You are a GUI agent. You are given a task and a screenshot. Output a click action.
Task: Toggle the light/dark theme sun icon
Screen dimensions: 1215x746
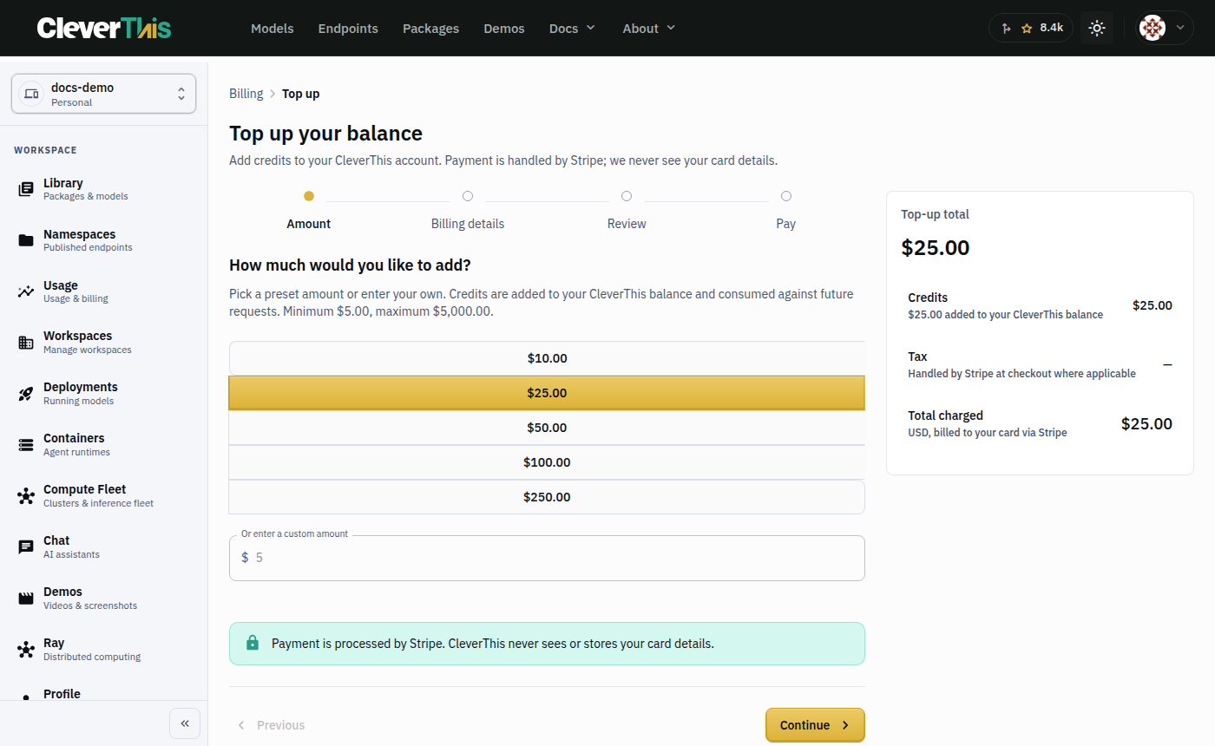(1097, 28)
